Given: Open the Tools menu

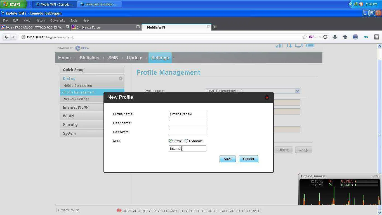Looking at the screenshot, I should click(x=74, y=20).
